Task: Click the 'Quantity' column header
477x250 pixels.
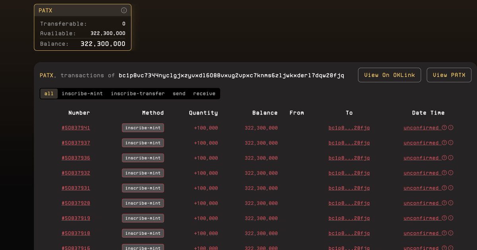Action: (x=204, y=113)
